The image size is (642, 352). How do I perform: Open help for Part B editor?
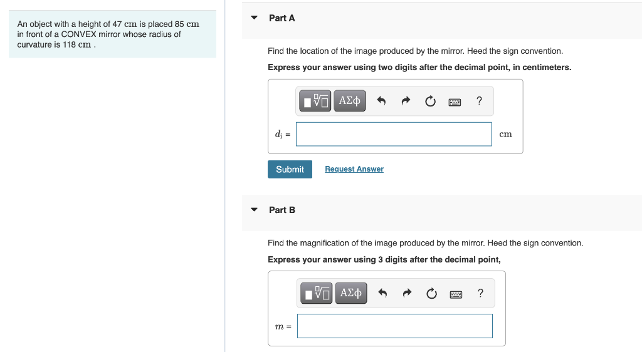(480, 293)
